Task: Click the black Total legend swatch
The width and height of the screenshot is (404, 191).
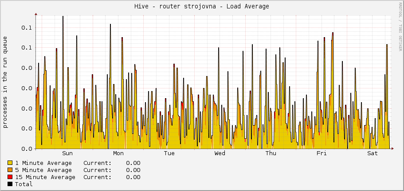Action: (10, 184)
